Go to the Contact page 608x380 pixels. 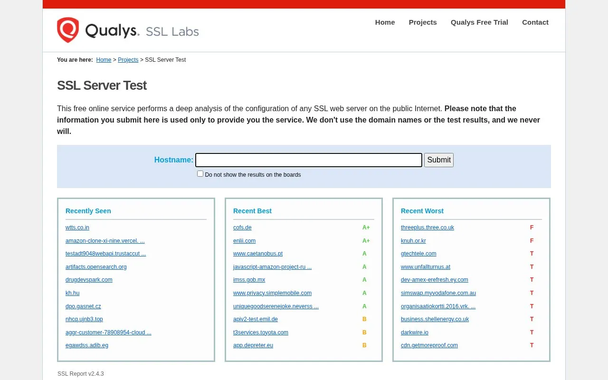(x=535, y=22)
